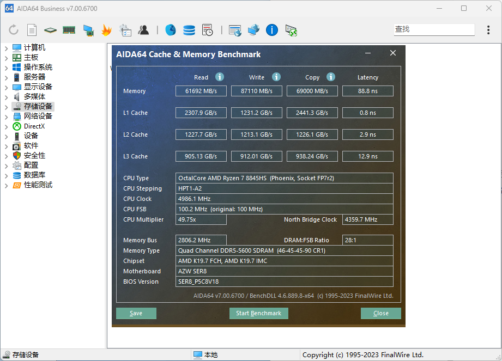
Task: Click the Memory Bus value 2806.2 MHz
Action: pos(201,240)
